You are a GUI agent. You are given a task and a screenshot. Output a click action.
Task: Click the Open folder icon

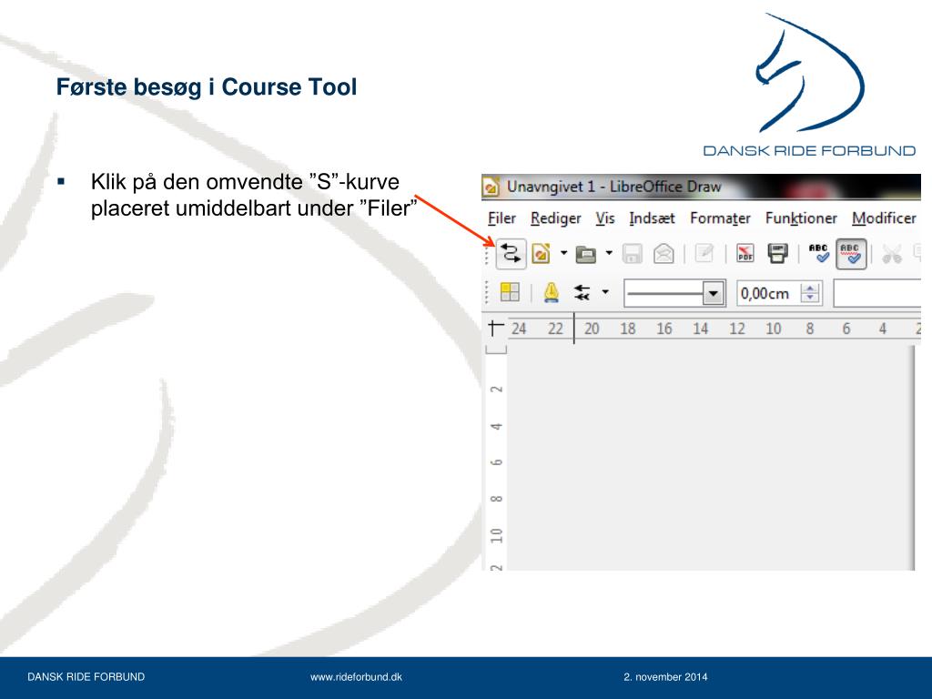(x=586, y=255)
